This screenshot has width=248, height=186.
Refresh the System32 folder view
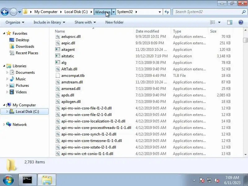167,12
